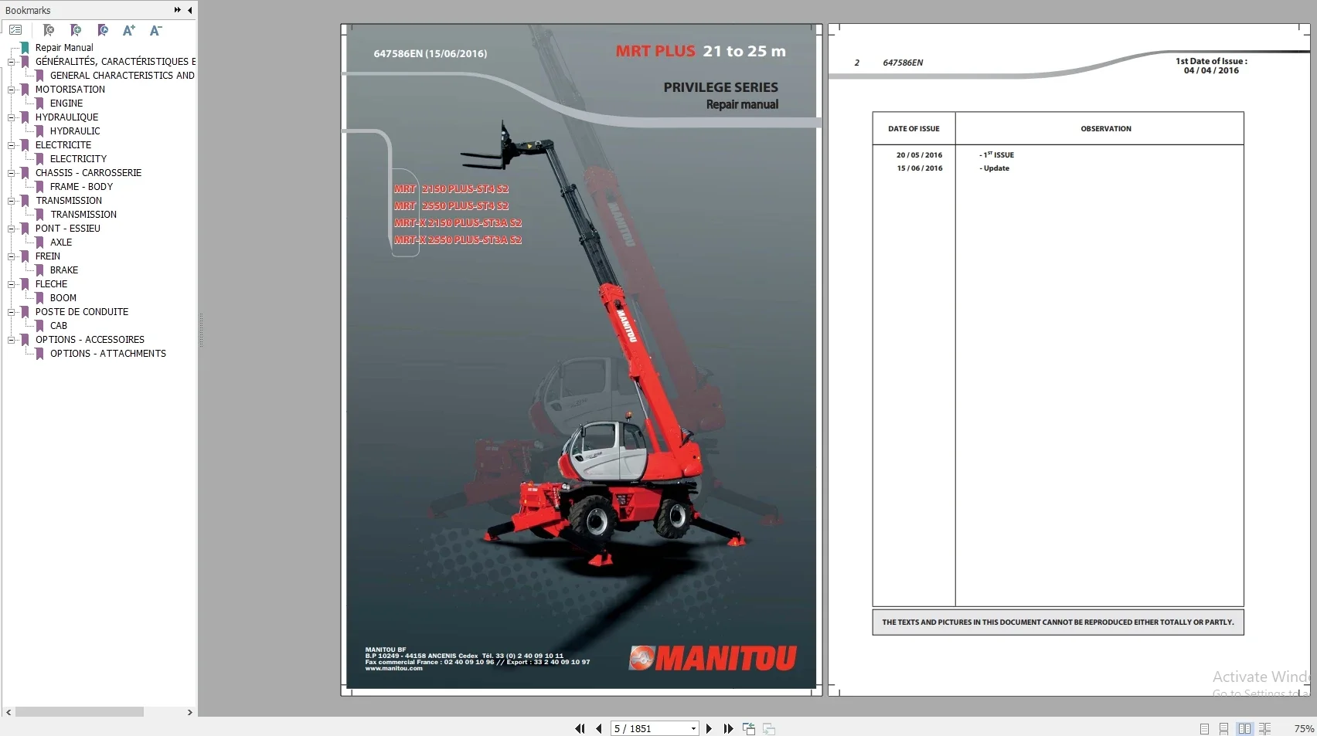Select the POSTE DE CONDUITE bookmark label
1317x736 pixels.
pos(82,312)
